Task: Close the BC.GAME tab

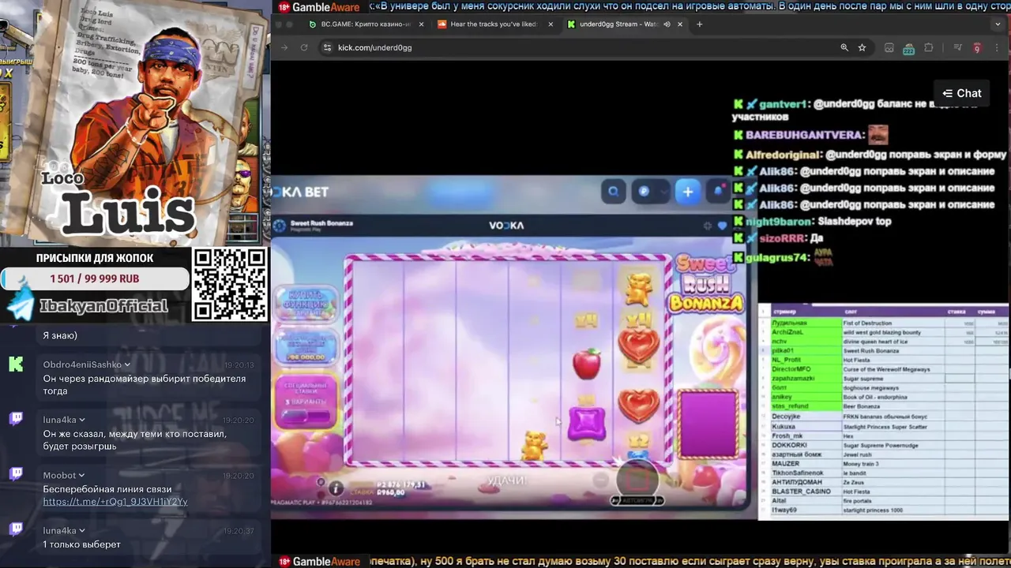Action: pyautogui.click(x=421, y=24)
